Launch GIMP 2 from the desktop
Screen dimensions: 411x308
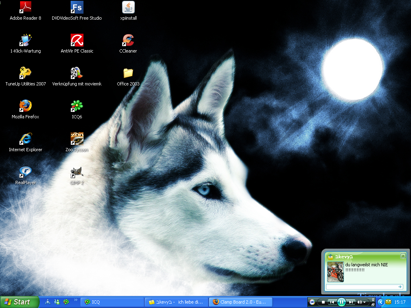pos(76,172)
